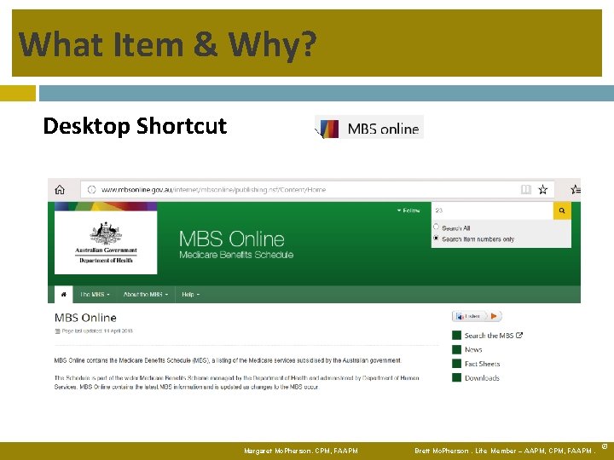This screenshot has height=460, width=614.
Task: Select Search Item numbers only radio option
Action: (437, 238)
